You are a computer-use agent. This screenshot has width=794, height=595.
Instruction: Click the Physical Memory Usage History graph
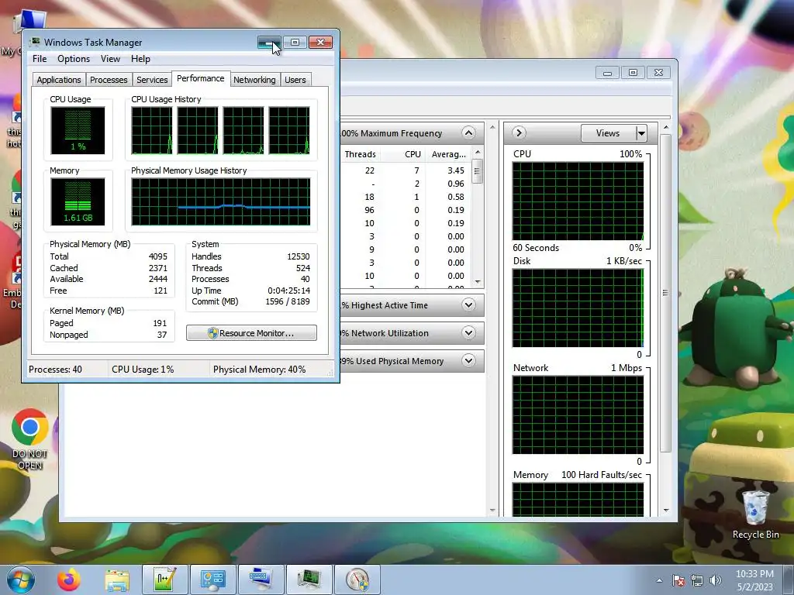[221, 201]
